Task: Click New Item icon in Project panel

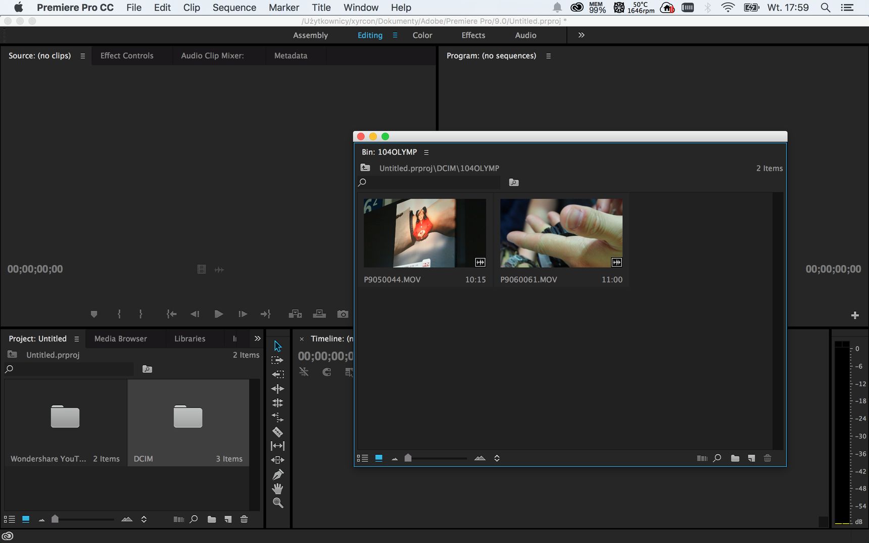Action: [x=228, y=519]
